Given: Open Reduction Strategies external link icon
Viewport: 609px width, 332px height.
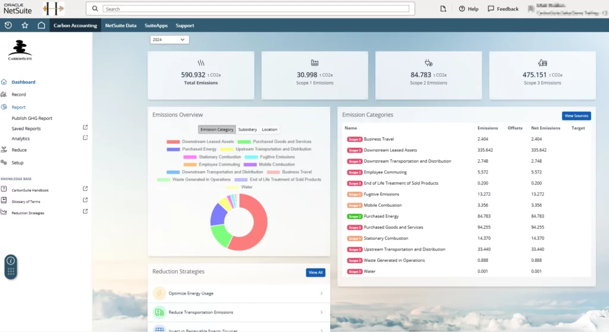Looking at the screenshot, I should click(x=85, y=211).
